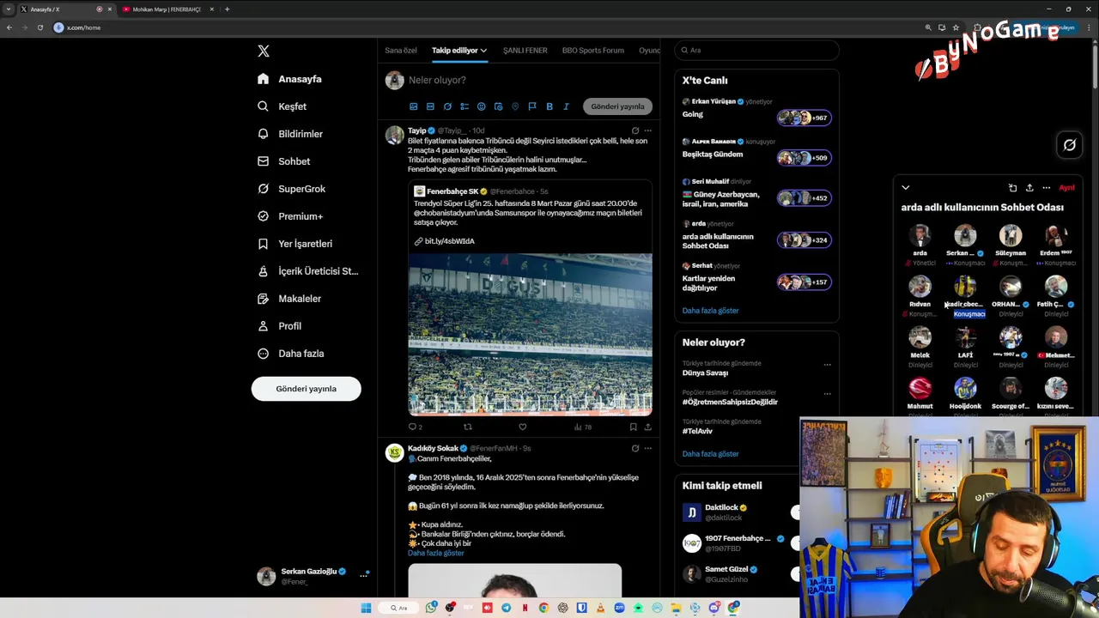This screenshot has height=618, width=1099.
Task: Open the X logo home link
Action: click(x=264, y=51)
